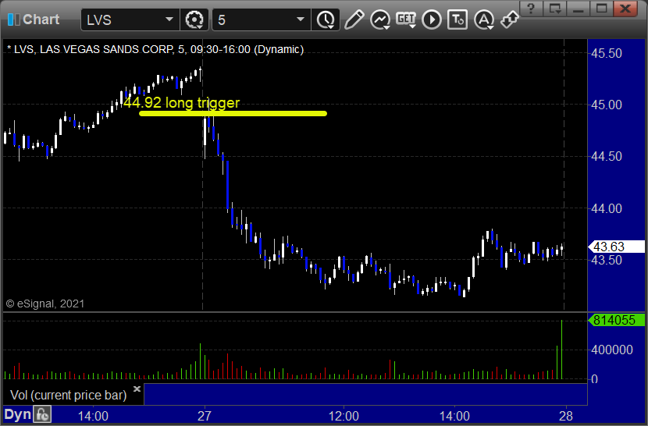Click the Chart window icon

13,20
